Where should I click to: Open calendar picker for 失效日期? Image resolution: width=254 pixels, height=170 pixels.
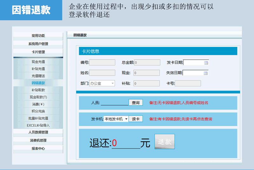click(x=205, y=73)
